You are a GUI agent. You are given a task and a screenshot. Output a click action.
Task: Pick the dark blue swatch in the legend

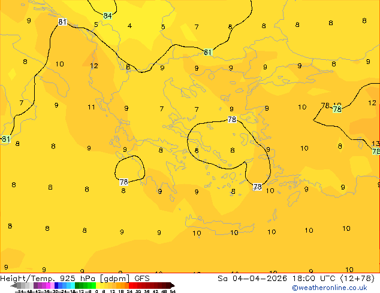(56, 285)
